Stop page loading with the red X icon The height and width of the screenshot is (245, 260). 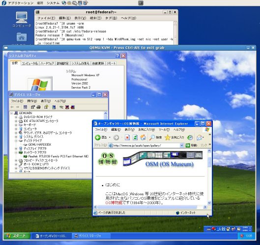tap(127, 137)
